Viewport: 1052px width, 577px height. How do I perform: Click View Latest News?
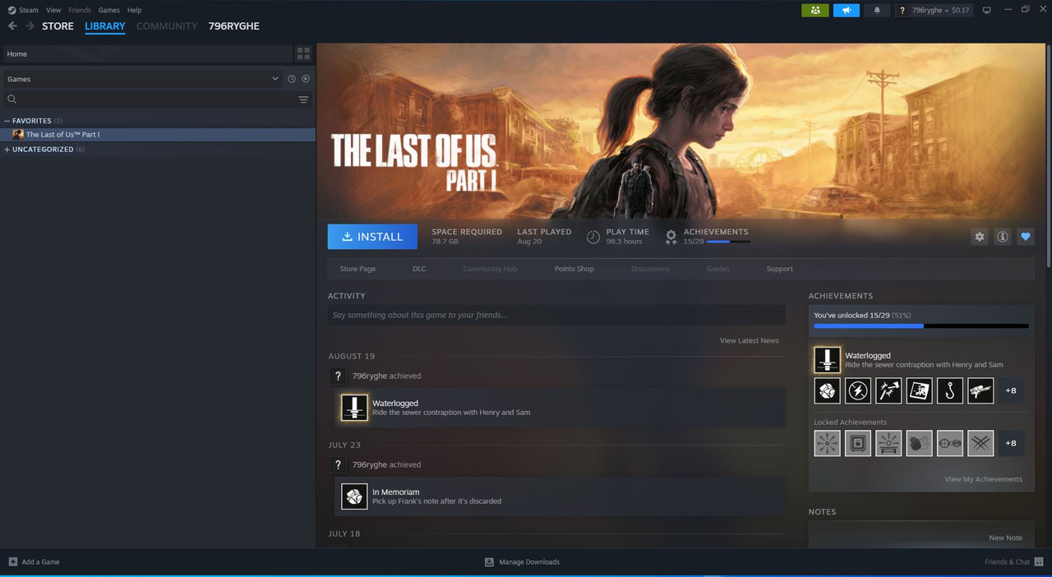[750, 340]
